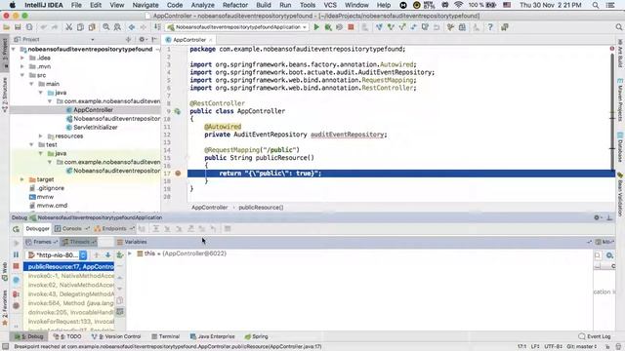625x351 pixels.
Task: Open the Version Control tool window
Action: (116, 336)
